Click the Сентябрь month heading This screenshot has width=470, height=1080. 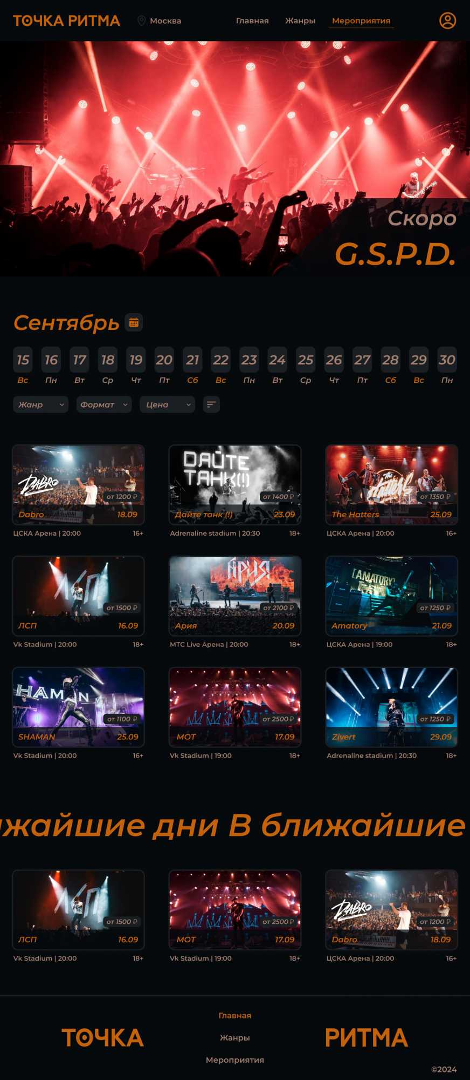pos(66,323)
